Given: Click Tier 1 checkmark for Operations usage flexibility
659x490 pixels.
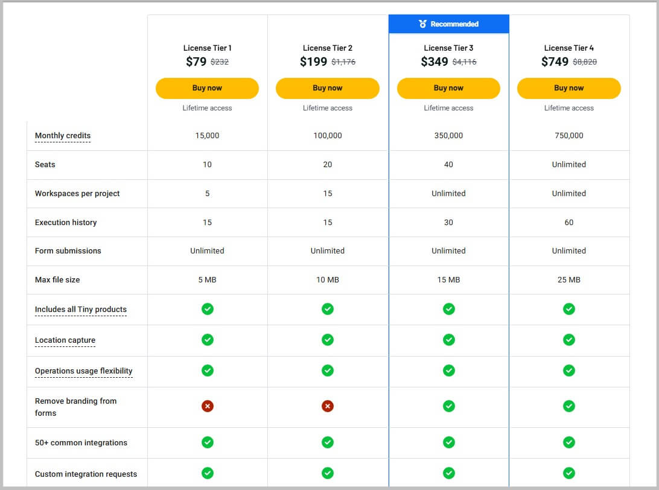Looking at the screenshot, I should pos(207,371).
